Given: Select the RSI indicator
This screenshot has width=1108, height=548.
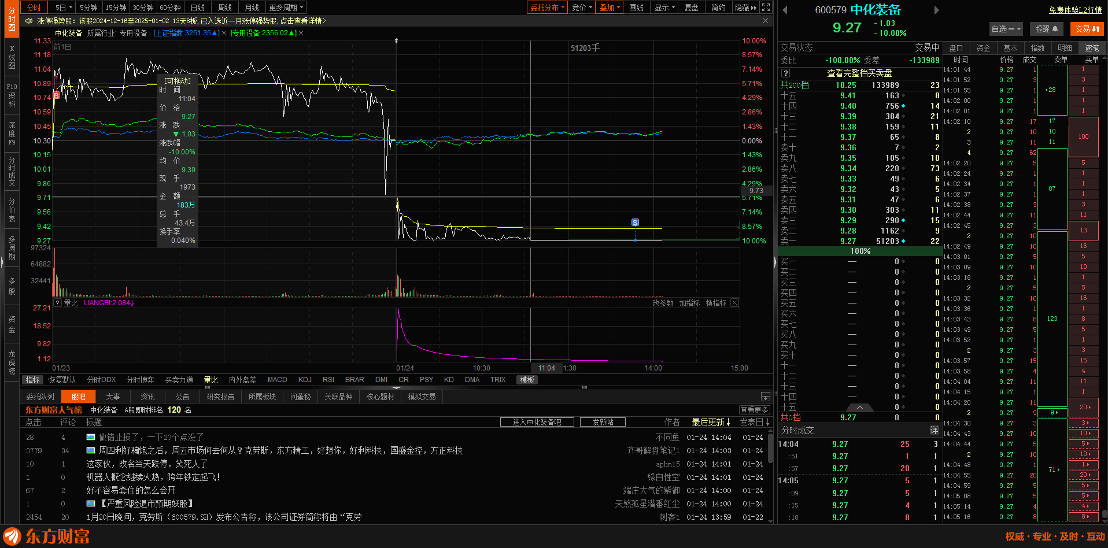Looking at the screenshot, I should click(x=328, y=380).
